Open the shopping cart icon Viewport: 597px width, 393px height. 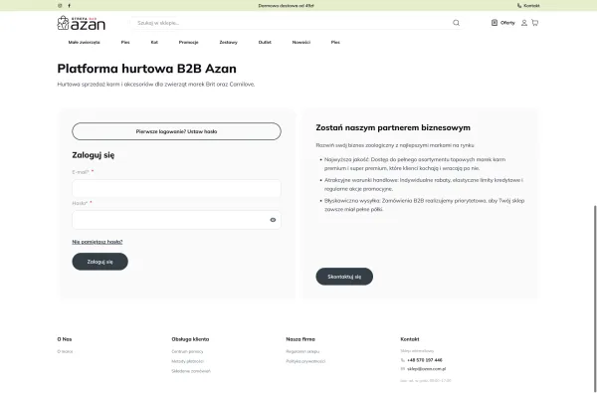[535, 23]
